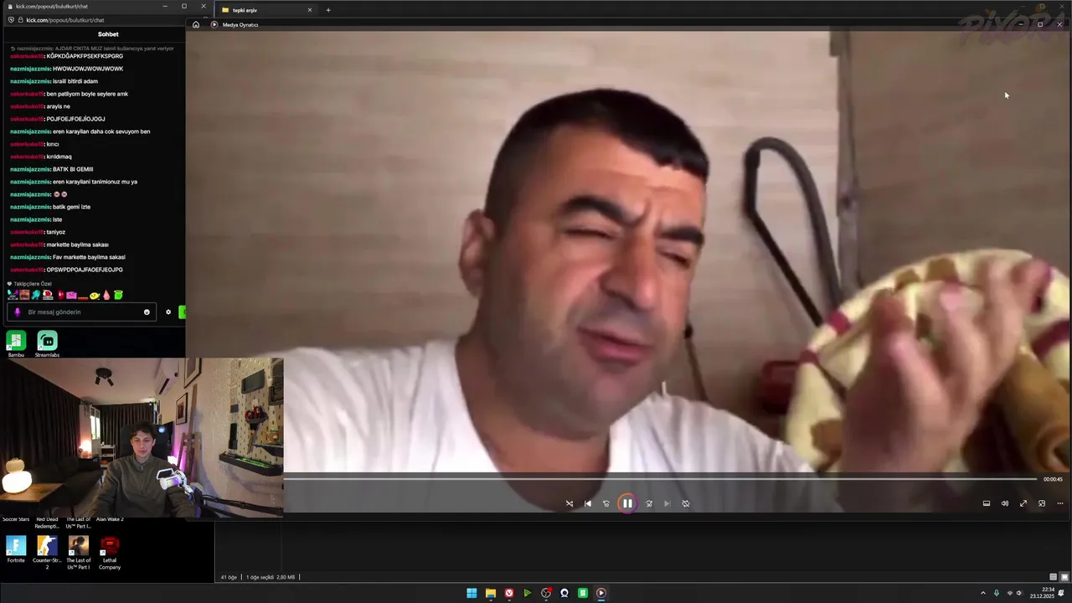Viewport: 1072px width, 603px height.
Task: Open the red browser icon on taskbar
Action: point(508,593)
